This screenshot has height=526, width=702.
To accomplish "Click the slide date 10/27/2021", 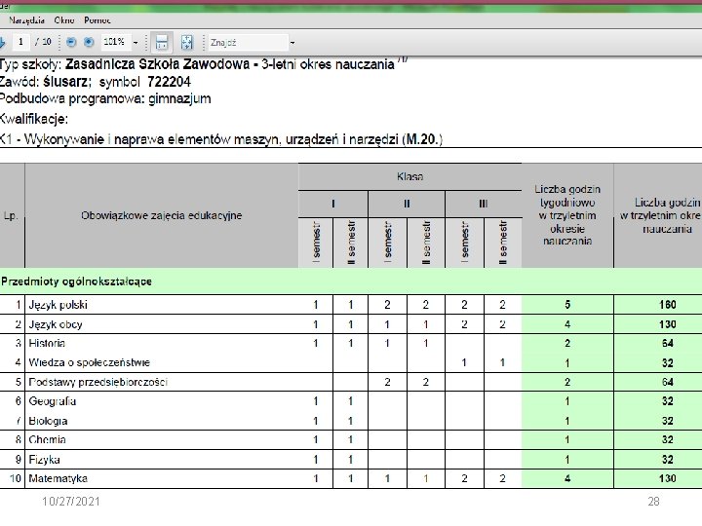I will coord(71,502).
